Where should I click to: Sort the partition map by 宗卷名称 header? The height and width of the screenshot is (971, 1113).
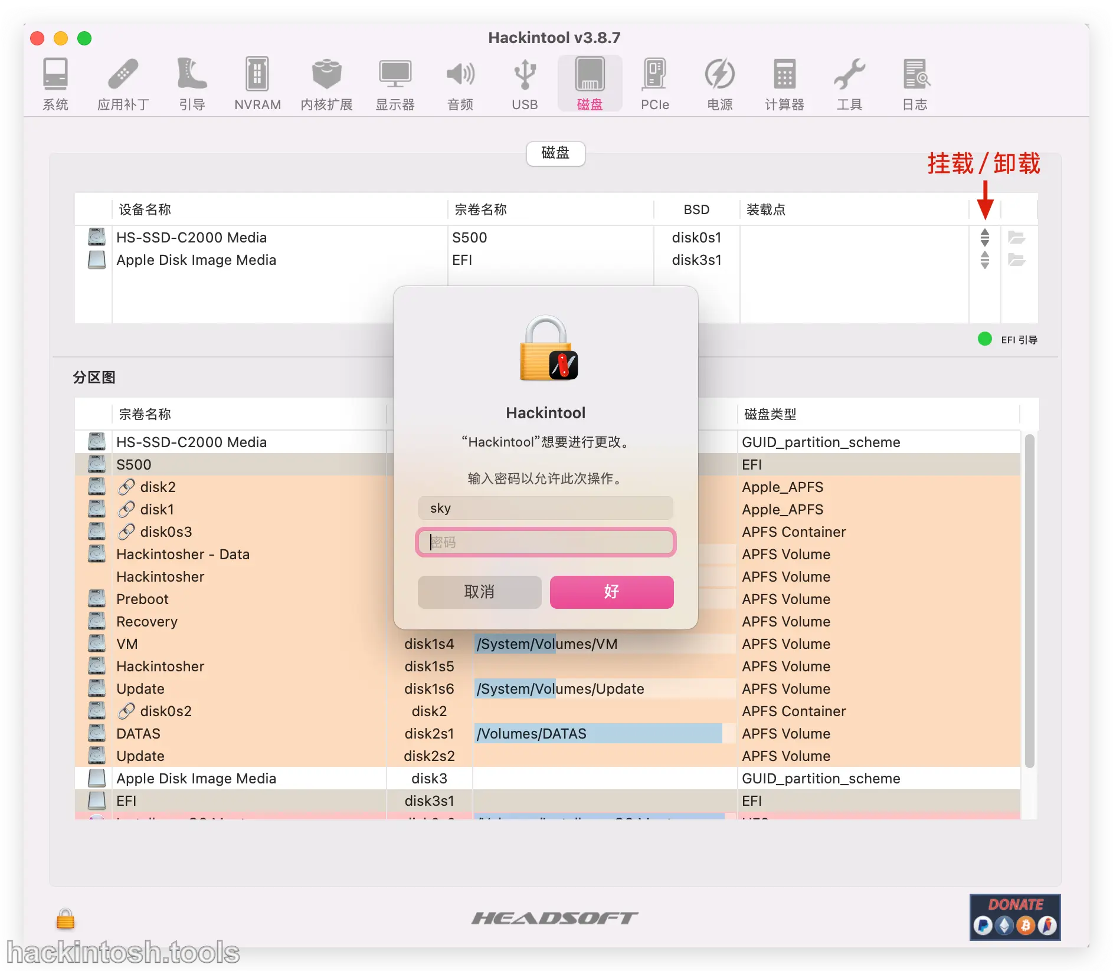[x=249, y=414]
